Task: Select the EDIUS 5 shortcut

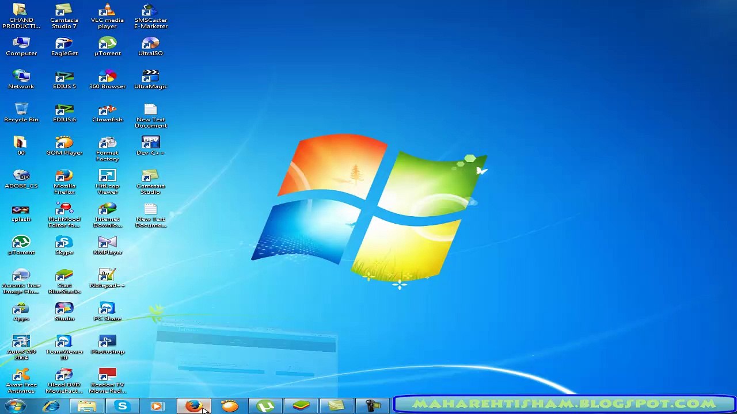Action: pyautogui.click(x=64, y=80)
